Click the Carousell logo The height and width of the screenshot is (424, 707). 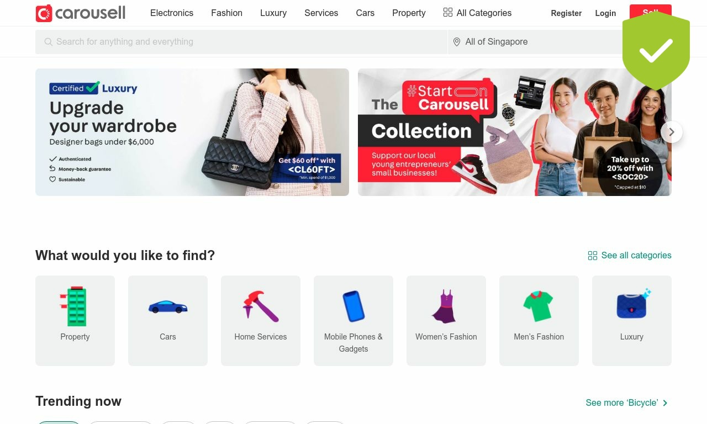pyautogui.click(x=81, y=13)
